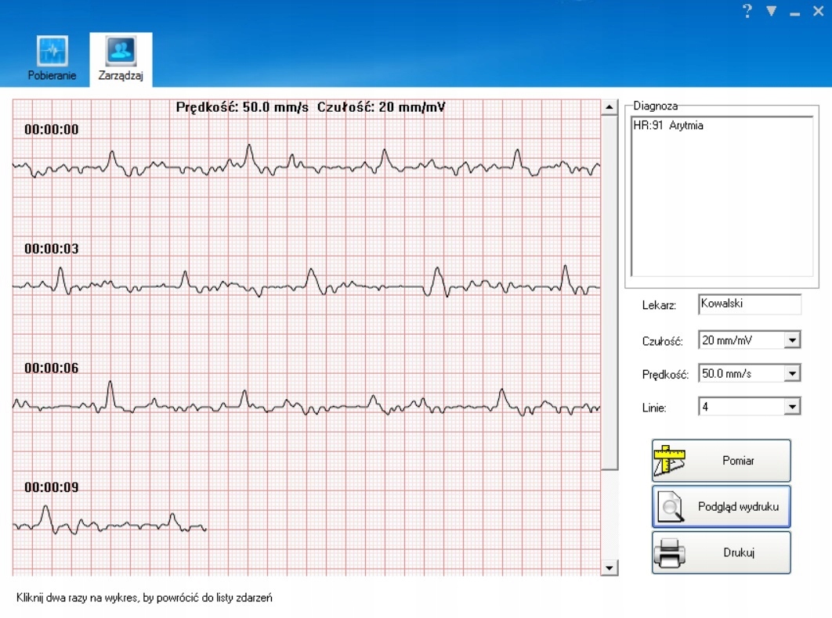This screenshot has width=832, height=618.
Task: Click the Pomiar button label
Action: [738, 461]
